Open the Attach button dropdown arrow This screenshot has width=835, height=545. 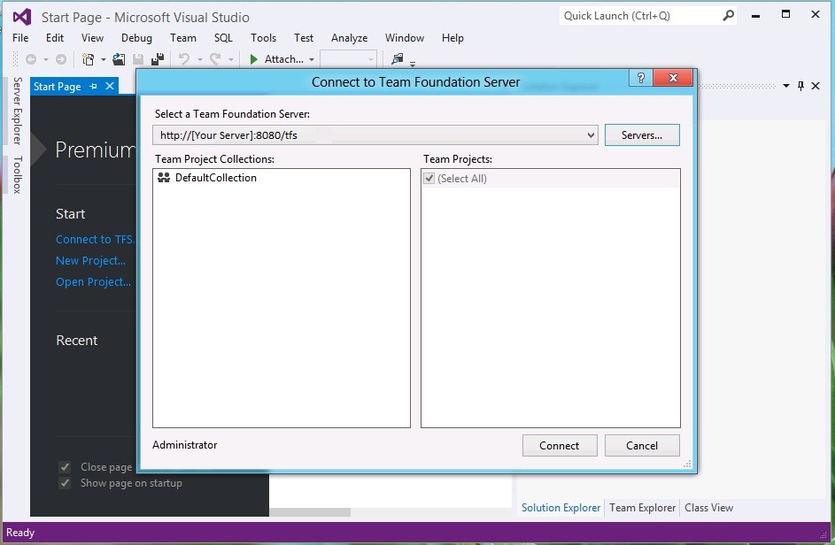point(312,59)
